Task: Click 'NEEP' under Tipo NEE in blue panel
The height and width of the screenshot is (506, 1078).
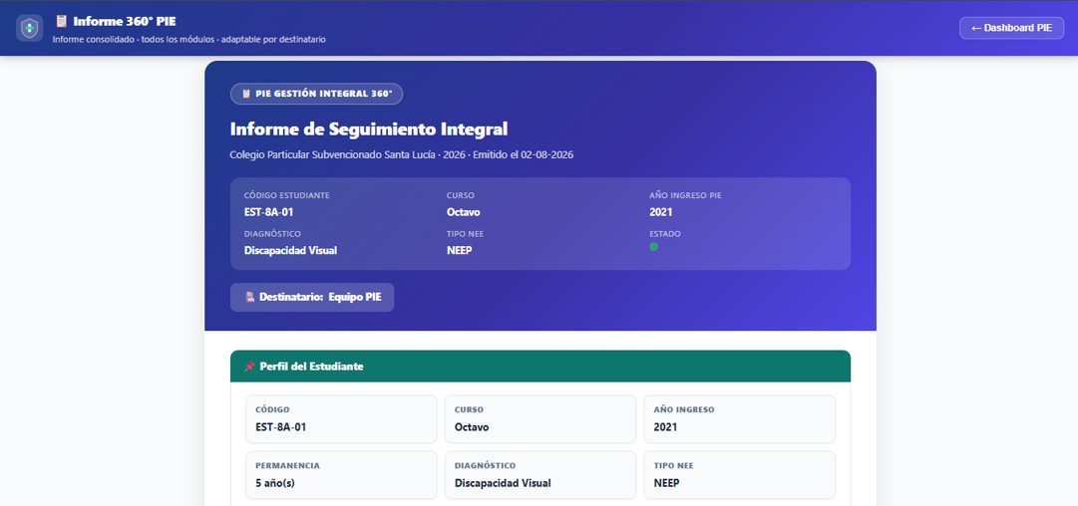Action: [460, 251]
